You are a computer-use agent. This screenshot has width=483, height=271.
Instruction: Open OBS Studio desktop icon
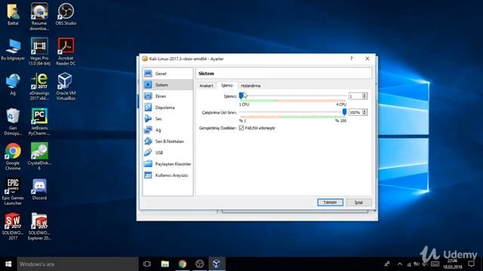tap(66, 14)
